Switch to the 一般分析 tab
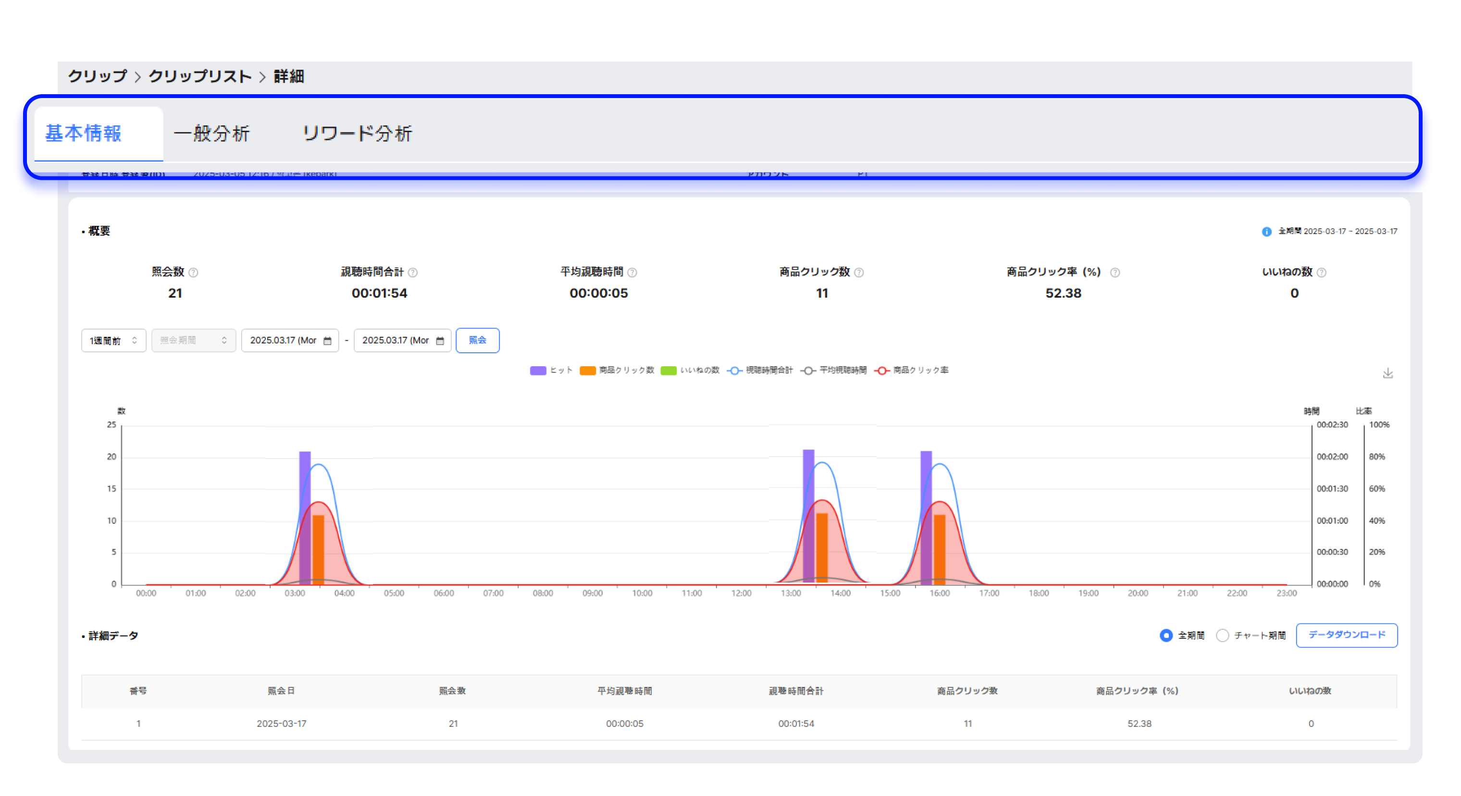Screen dimensions: 1461x796 pos(211,134)
